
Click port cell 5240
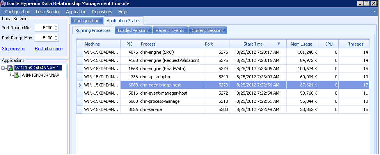coord(216,77)
